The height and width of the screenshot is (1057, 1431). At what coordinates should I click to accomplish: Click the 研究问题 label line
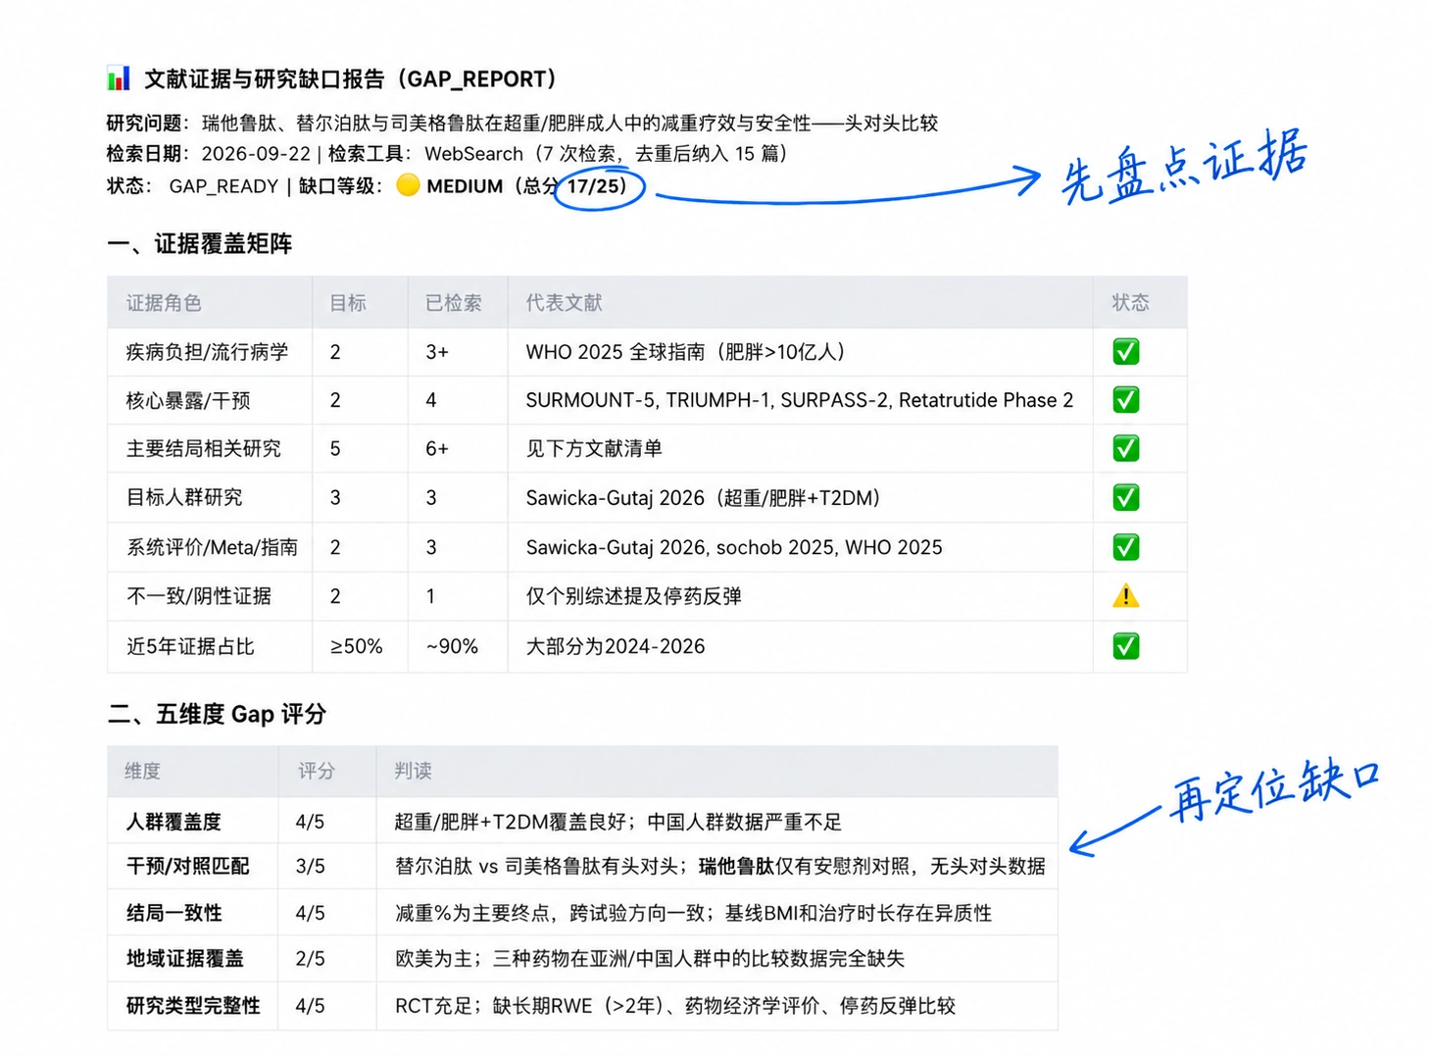[x=522, y=123]
